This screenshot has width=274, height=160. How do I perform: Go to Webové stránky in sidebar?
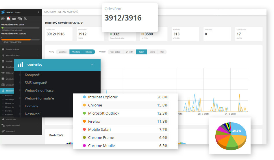pyautogui.click(x=13, y=55)
